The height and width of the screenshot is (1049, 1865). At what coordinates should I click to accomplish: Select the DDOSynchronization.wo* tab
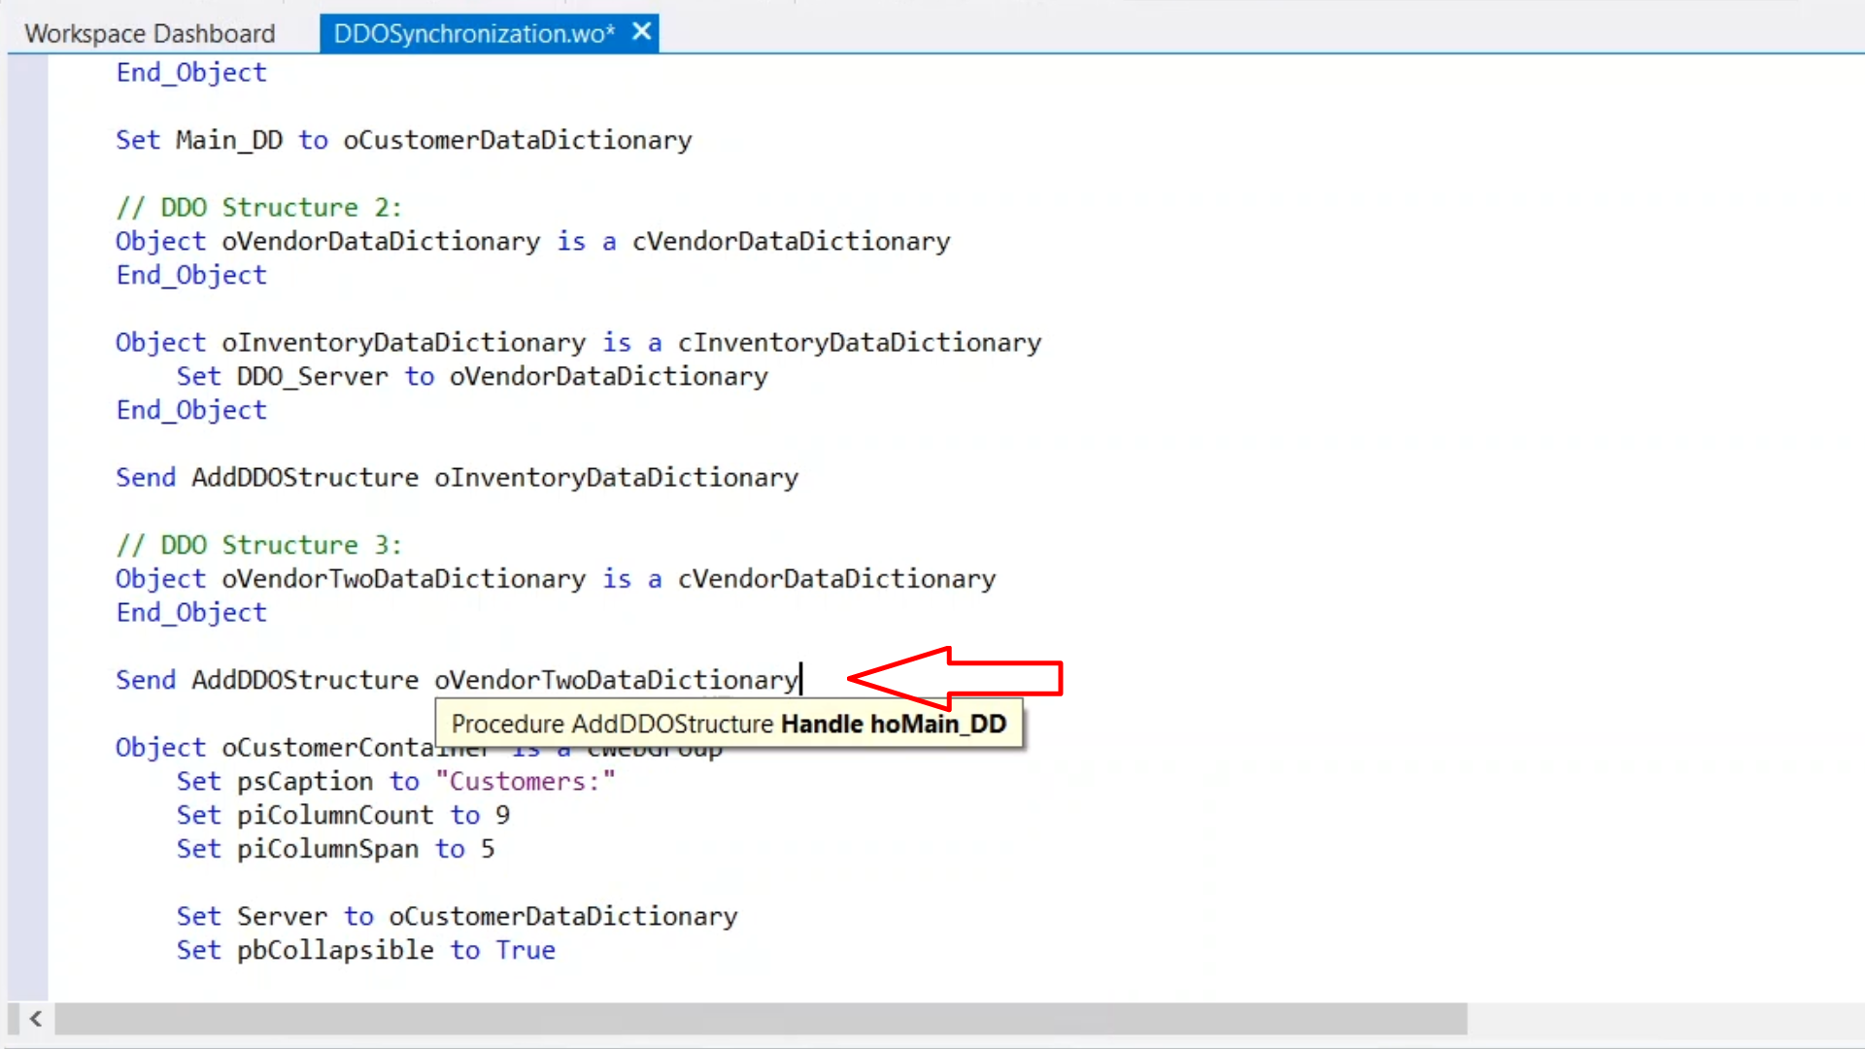coord(473,34)
